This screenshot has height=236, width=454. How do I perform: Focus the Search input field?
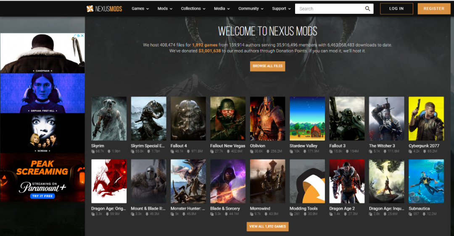coord(334,9)
